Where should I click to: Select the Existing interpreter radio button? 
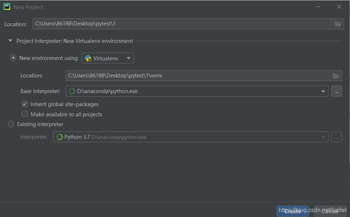[11, 124]
